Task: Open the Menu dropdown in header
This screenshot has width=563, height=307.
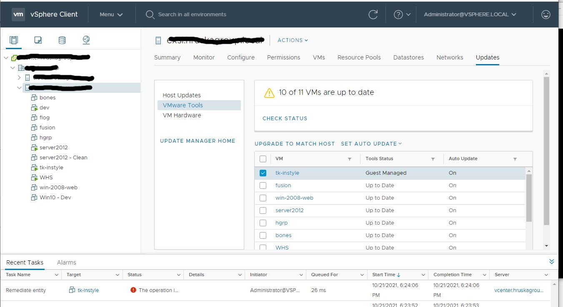Action: 111,15
